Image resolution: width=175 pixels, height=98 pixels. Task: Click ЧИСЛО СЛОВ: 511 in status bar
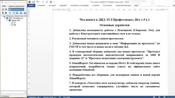(x=50, y=97)
